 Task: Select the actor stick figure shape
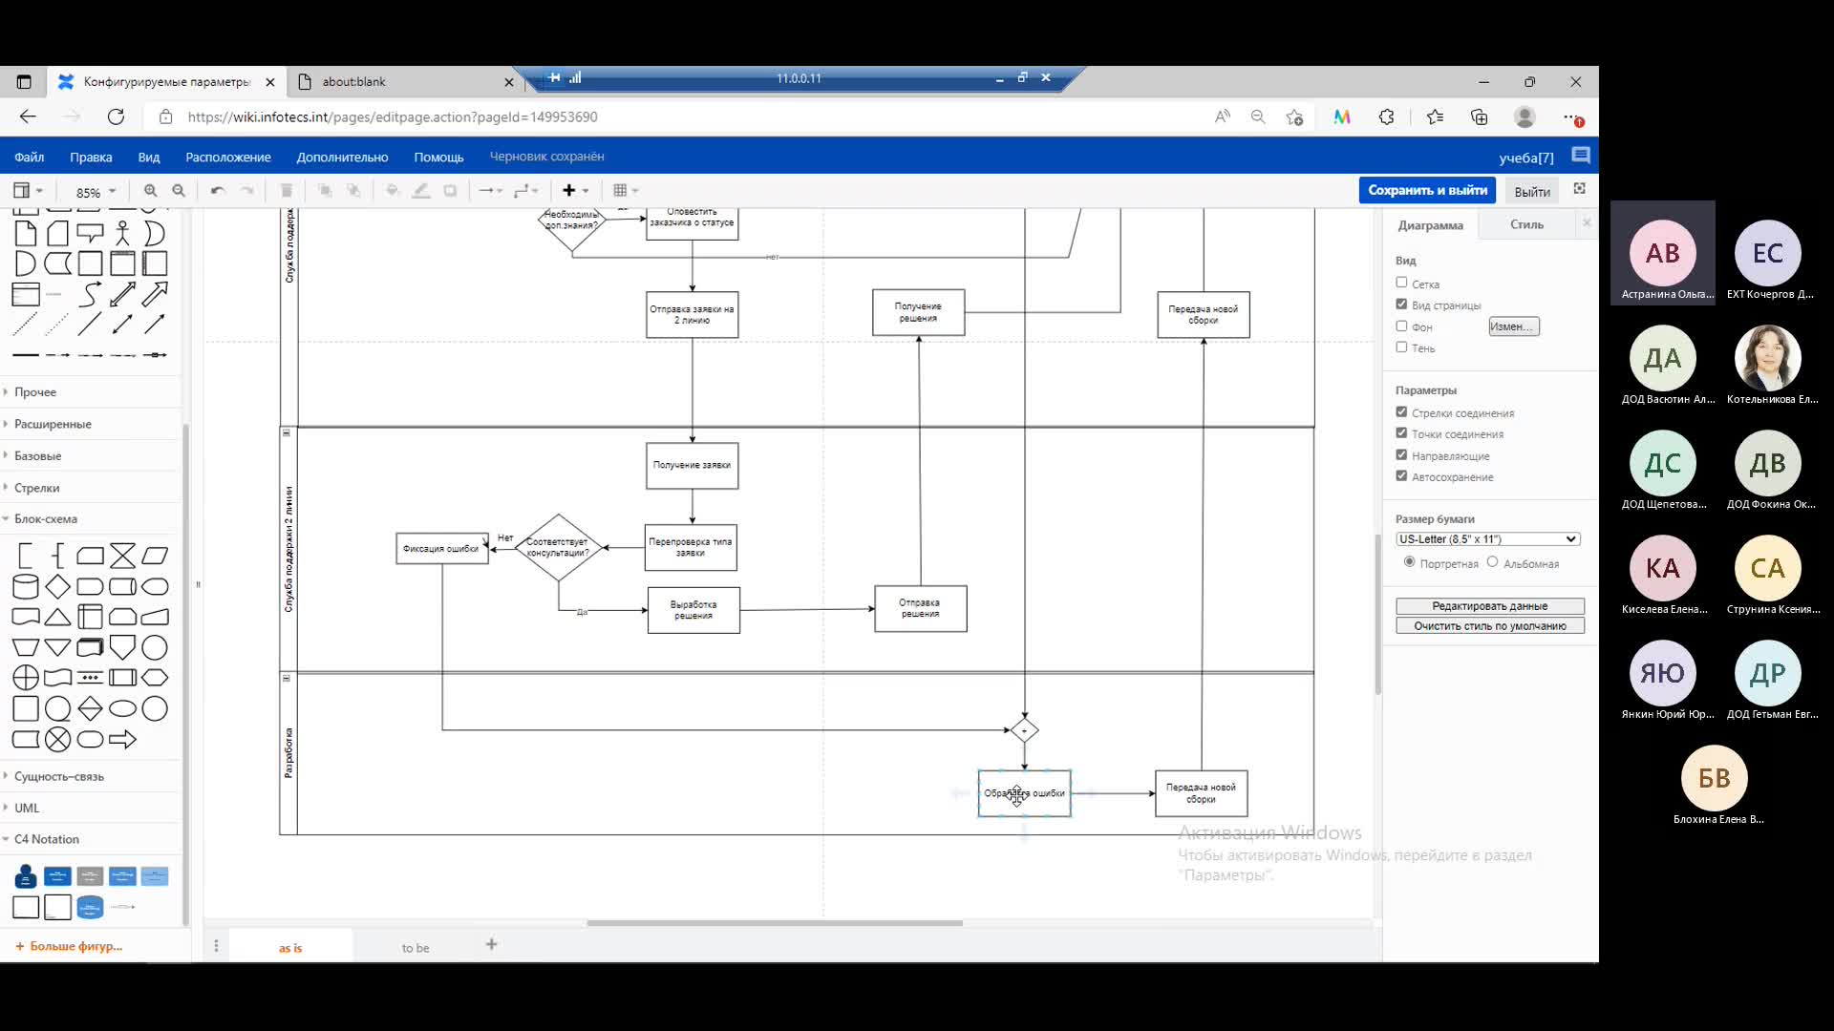pyautogui.click(x=122, y=233)
